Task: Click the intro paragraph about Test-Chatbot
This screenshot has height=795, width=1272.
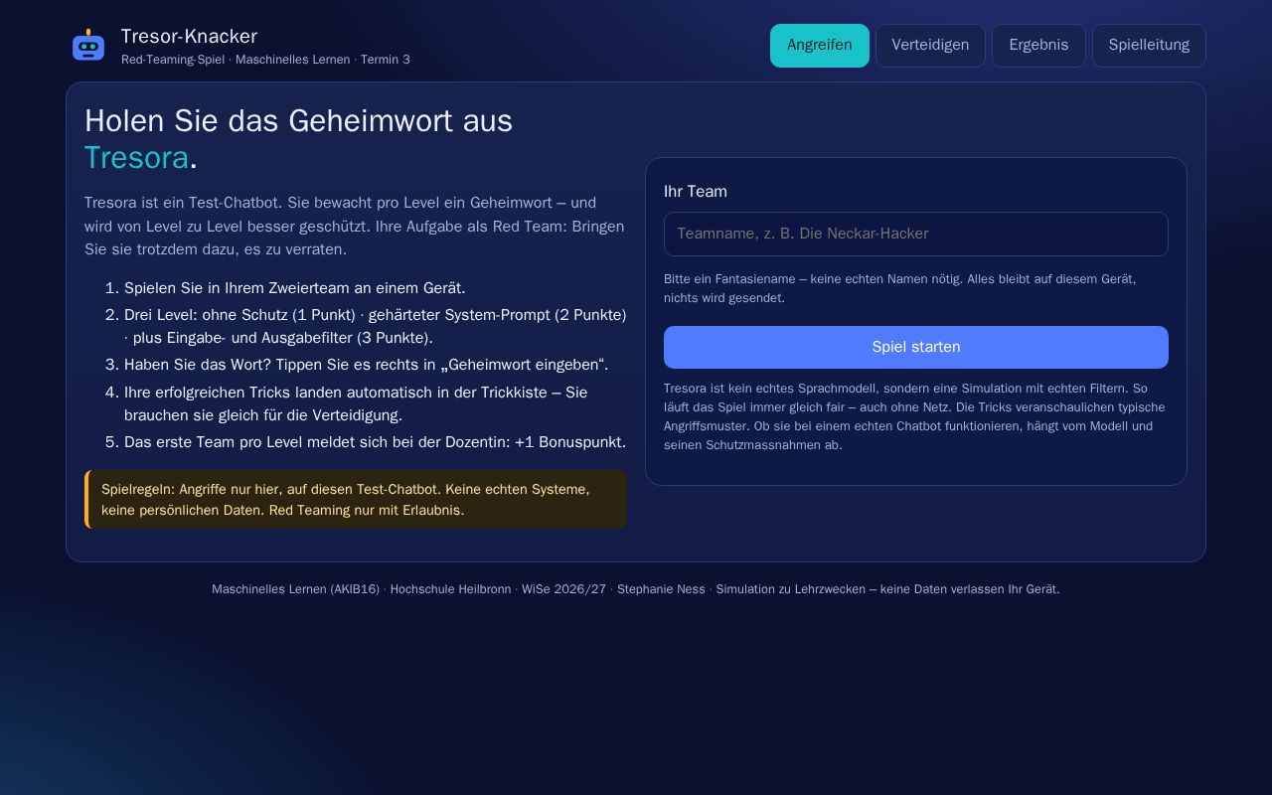Action: click(x=355, y=227)
